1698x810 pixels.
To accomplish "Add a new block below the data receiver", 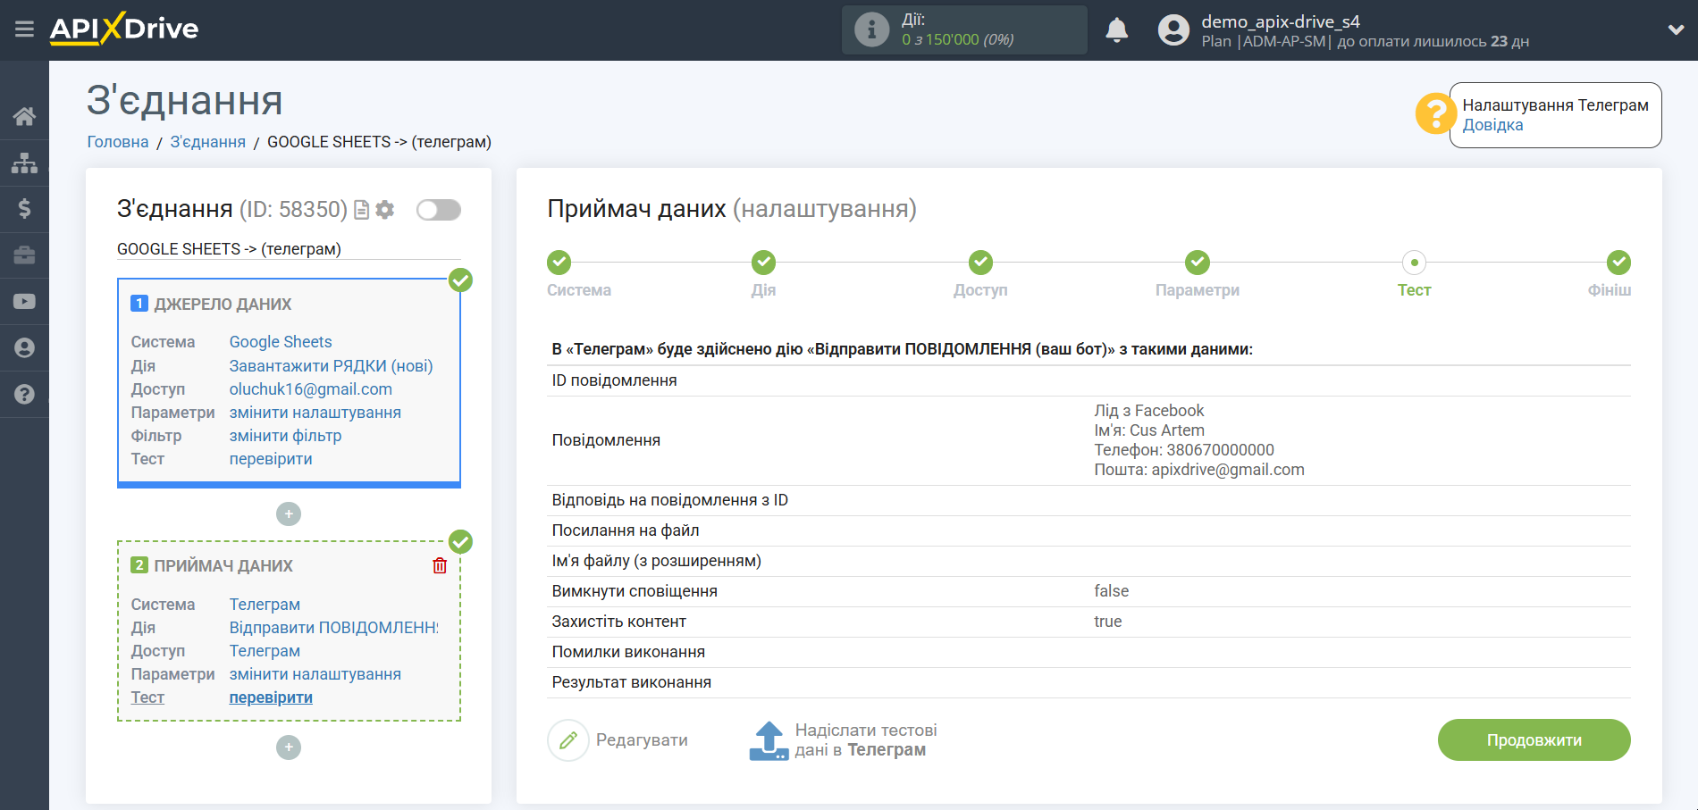I will coord(289,747).
